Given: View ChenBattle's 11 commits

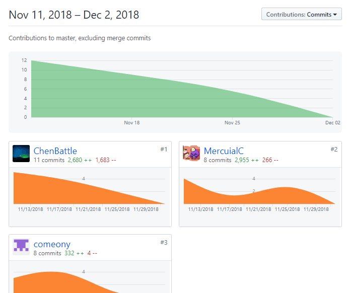Looking at the screenshot, I should [x=49, y=160].
